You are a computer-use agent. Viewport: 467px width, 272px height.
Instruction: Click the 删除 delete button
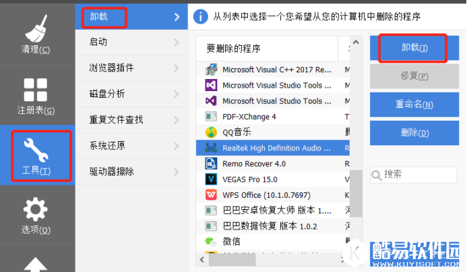point(414,133)
